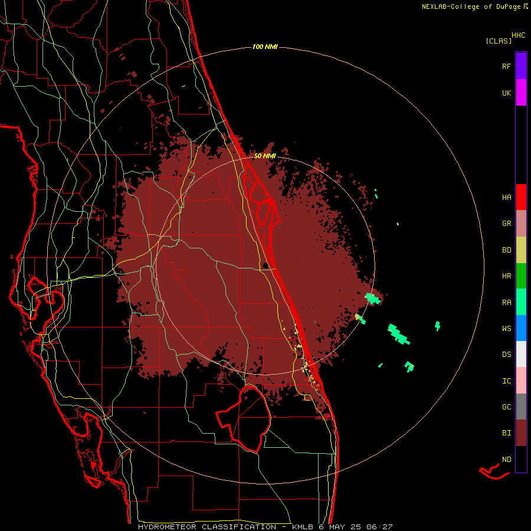Click the 'WS' legend label
Screen dimensions: 531x531
tap(506, 329)
